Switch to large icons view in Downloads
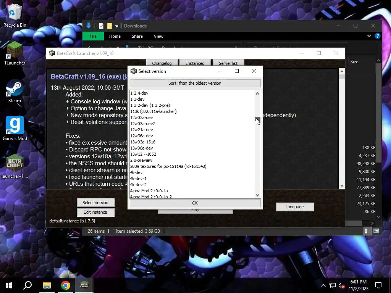This screenshot has width=391, height=293. (376, 231)
